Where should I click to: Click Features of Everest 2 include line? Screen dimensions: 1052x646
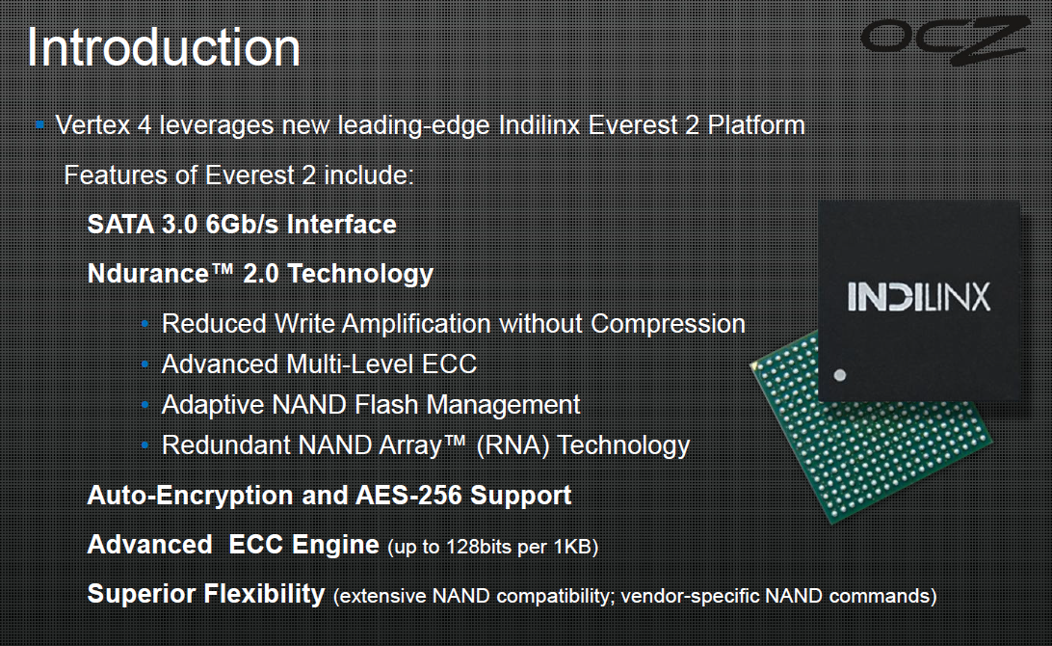click(239, 175)
